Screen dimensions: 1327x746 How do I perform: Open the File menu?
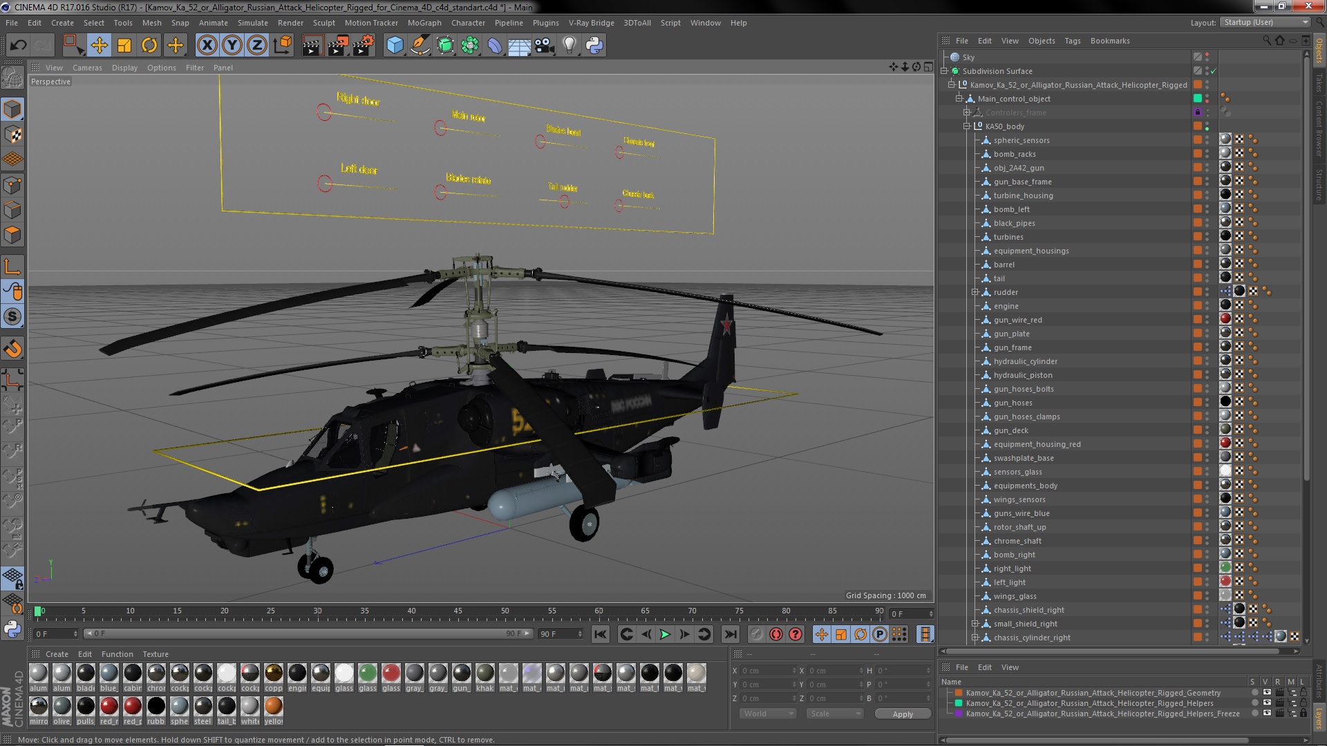pos(12,23)
